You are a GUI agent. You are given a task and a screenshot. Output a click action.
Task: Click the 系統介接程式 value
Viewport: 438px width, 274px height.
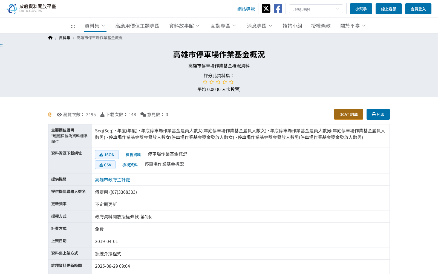(x=108, y=254)
